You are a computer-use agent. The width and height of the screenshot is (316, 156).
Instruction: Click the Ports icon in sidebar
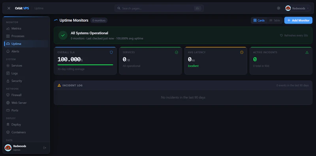[x=8, y=111]
